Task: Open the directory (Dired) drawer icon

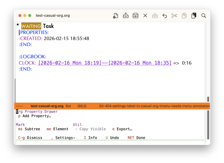Action: point(135,16)
